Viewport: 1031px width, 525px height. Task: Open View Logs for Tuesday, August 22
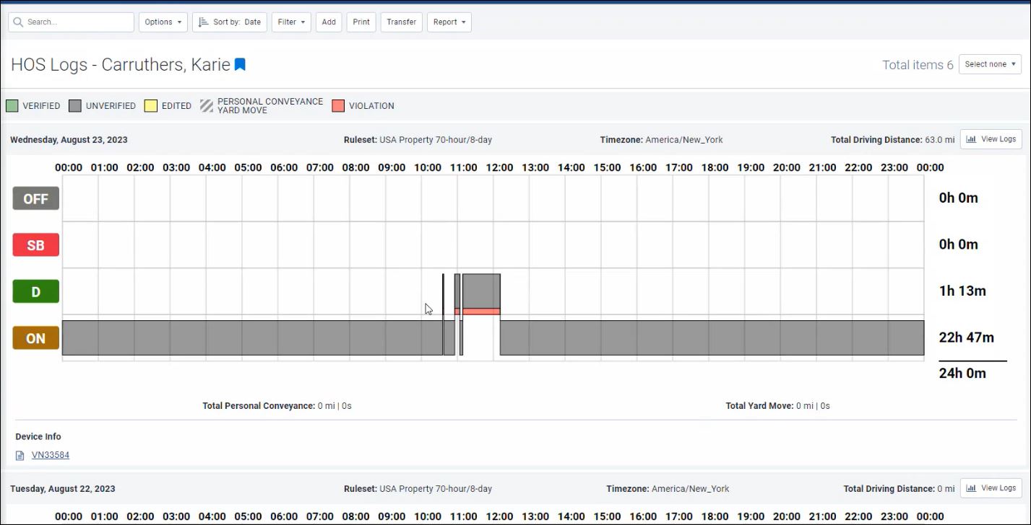point(991,488)
